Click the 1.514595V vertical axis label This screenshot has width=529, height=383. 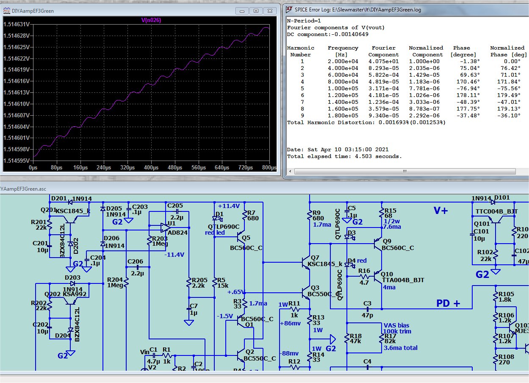point(17,161)
